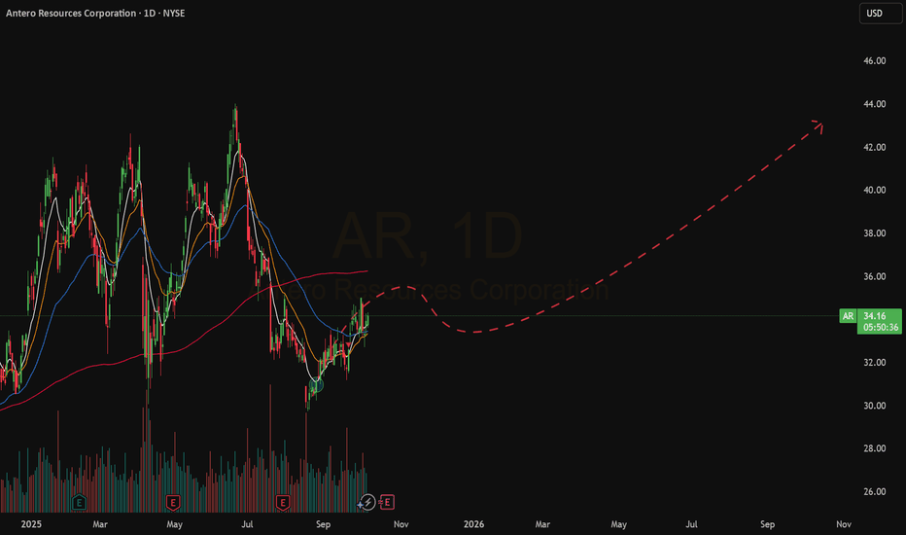Click the red earnings E marker near July 2025
Screen dimensions: 906x535
(x=283, y=502)
